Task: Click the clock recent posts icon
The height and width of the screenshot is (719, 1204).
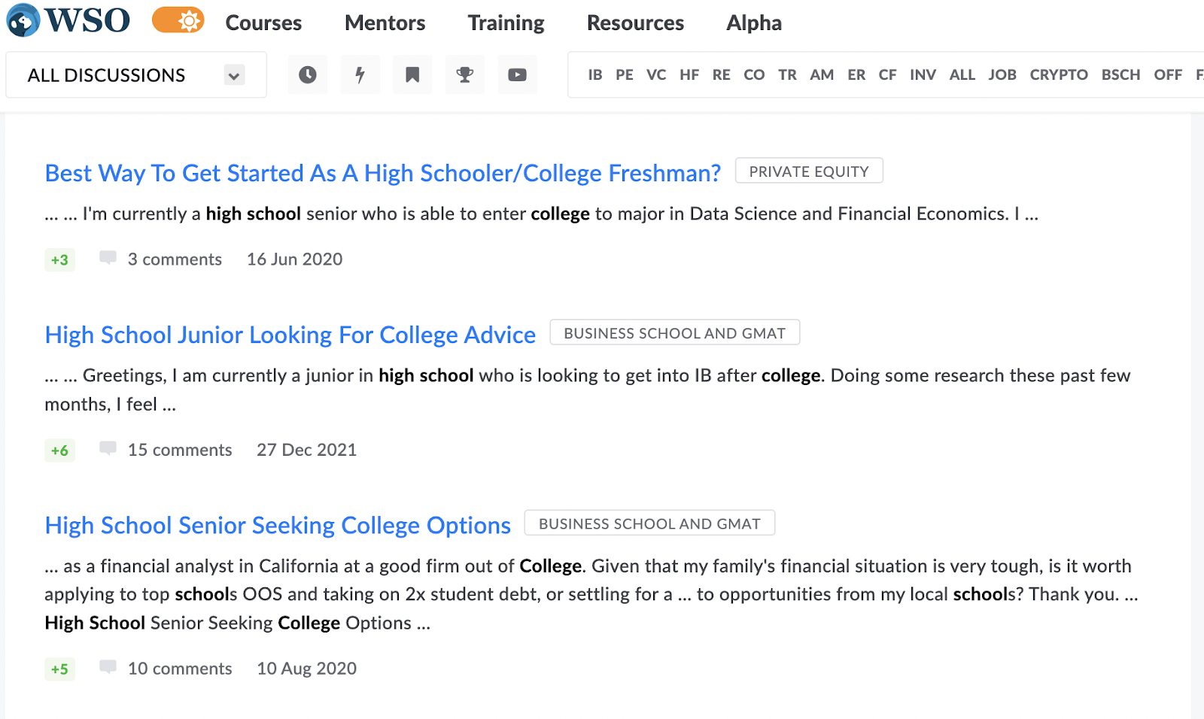Action: tap(307, 74)
